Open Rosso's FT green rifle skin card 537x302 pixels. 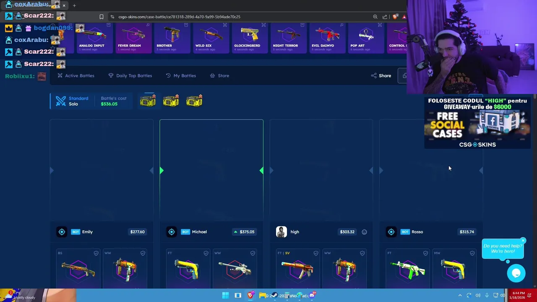(x=408, y=268)
